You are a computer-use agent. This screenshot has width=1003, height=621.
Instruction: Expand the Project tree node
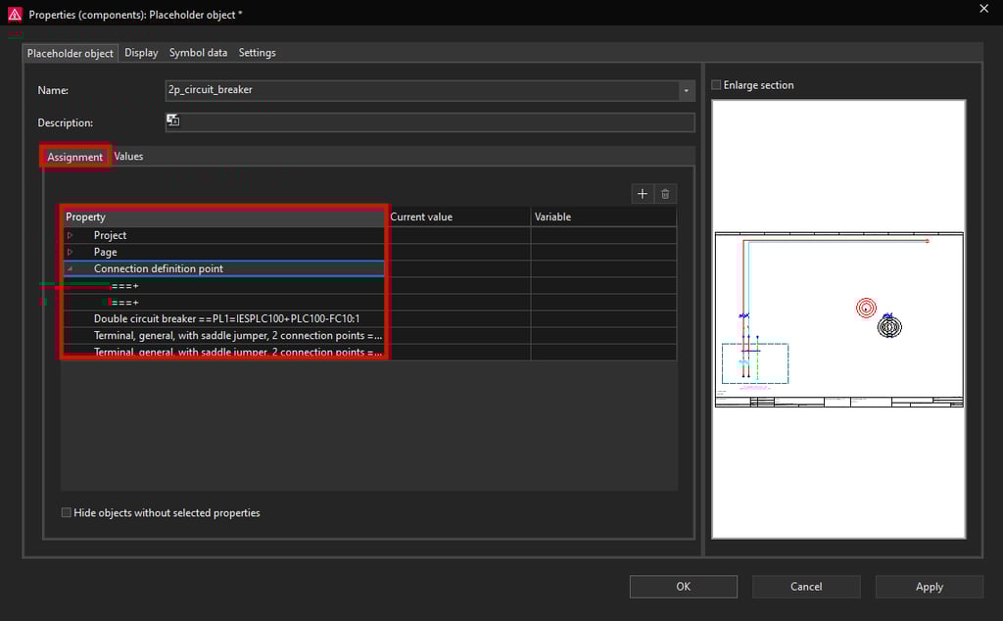click(70, 235)
